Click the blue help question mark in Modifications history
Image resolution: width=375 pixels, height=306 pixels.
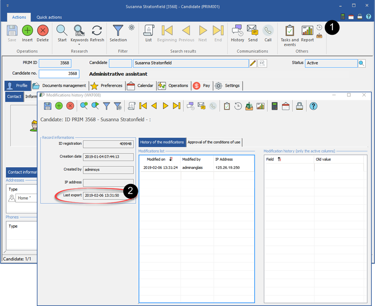313,106
